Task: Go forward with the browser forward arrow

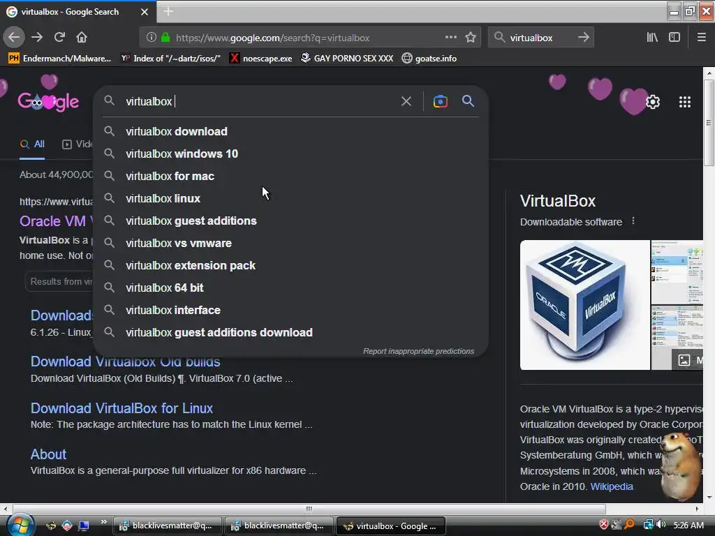Action: coord(37,38)
